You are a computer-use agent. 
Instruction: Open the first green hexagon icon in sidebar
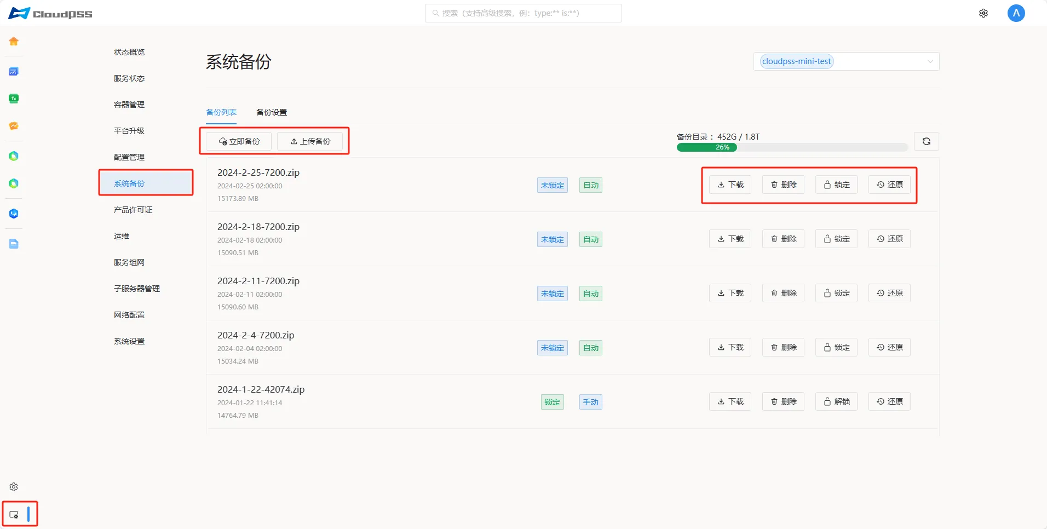tap(14, 156)
